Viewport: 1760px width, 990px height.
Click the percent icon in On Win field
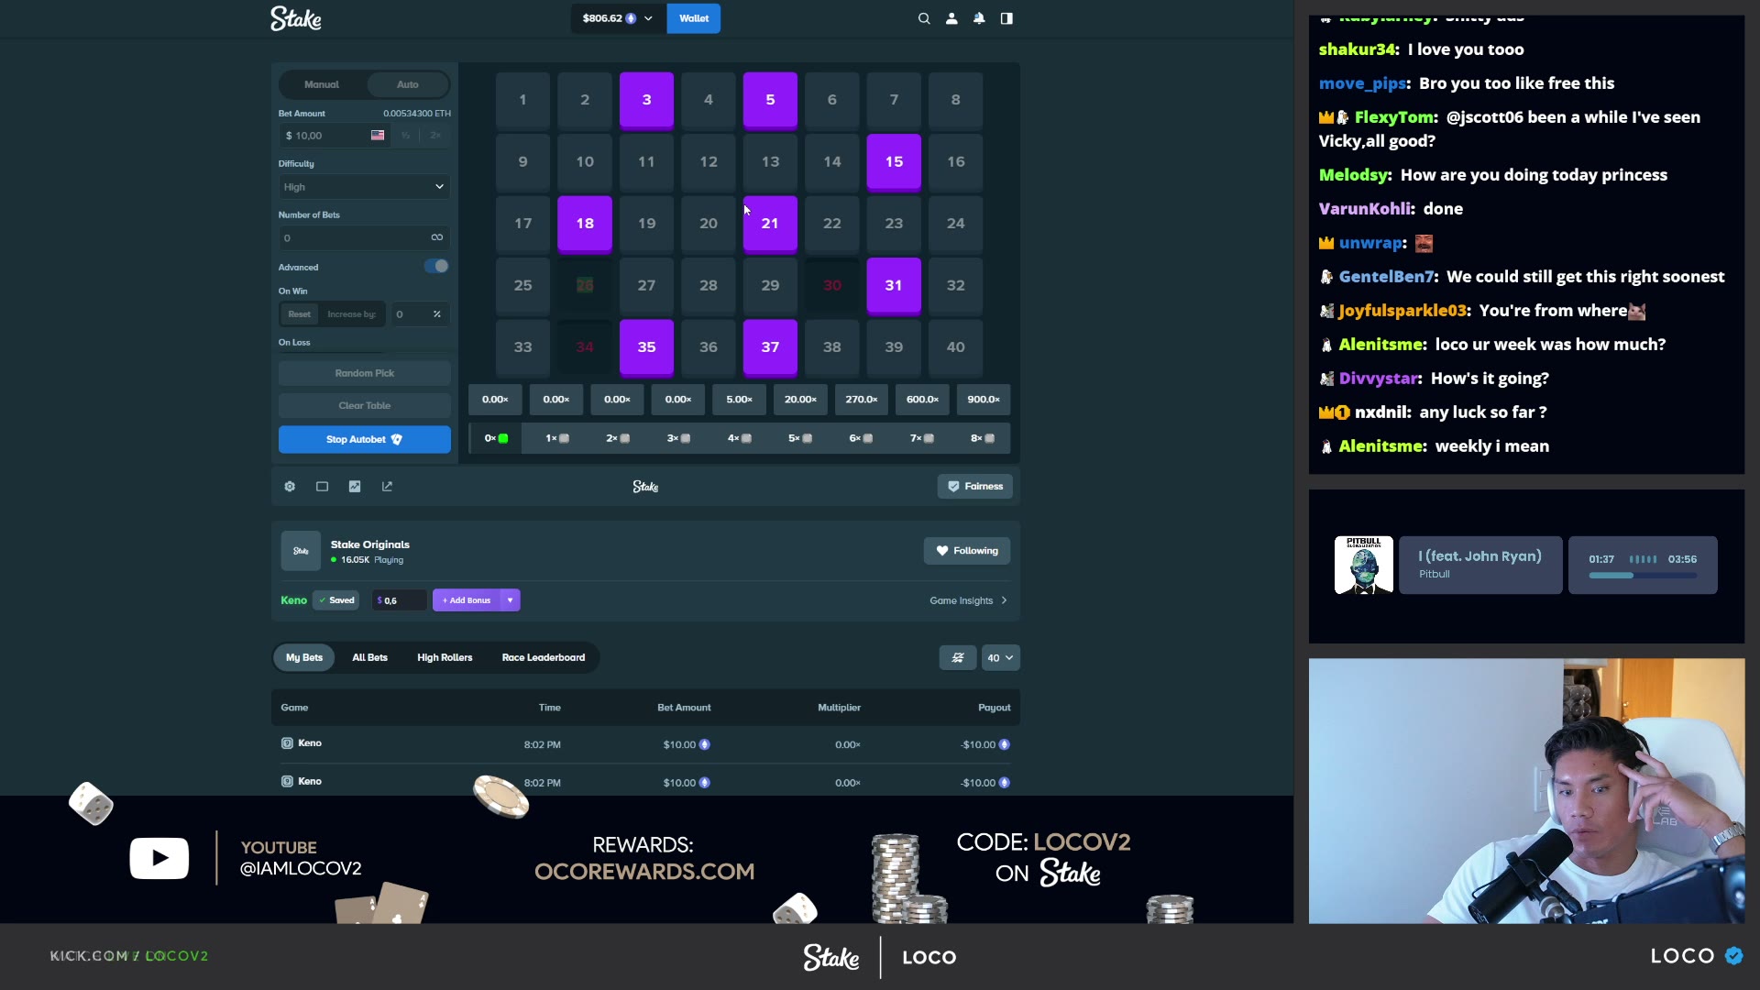tap(437, 314)
